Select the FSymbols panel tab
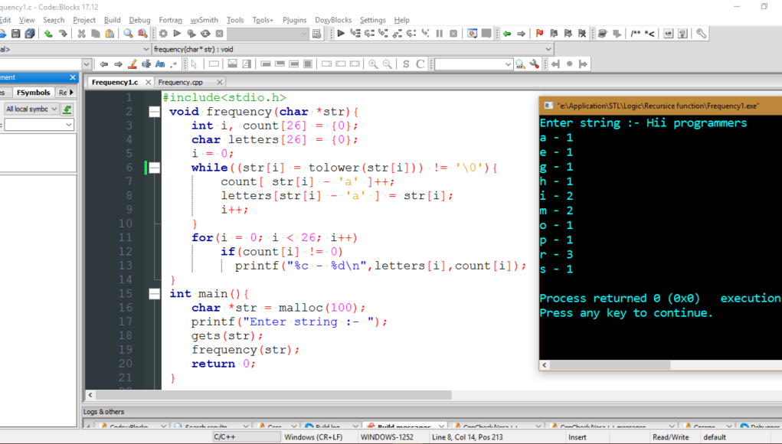Image resolution: width=782 pixels, height=444 pixels. [31, 93]
